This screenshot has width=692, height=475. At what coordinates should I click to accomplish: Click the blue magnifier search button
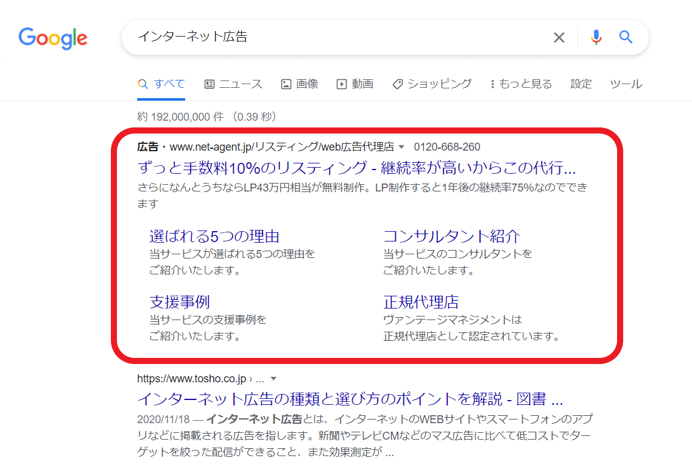coord(626,37)
